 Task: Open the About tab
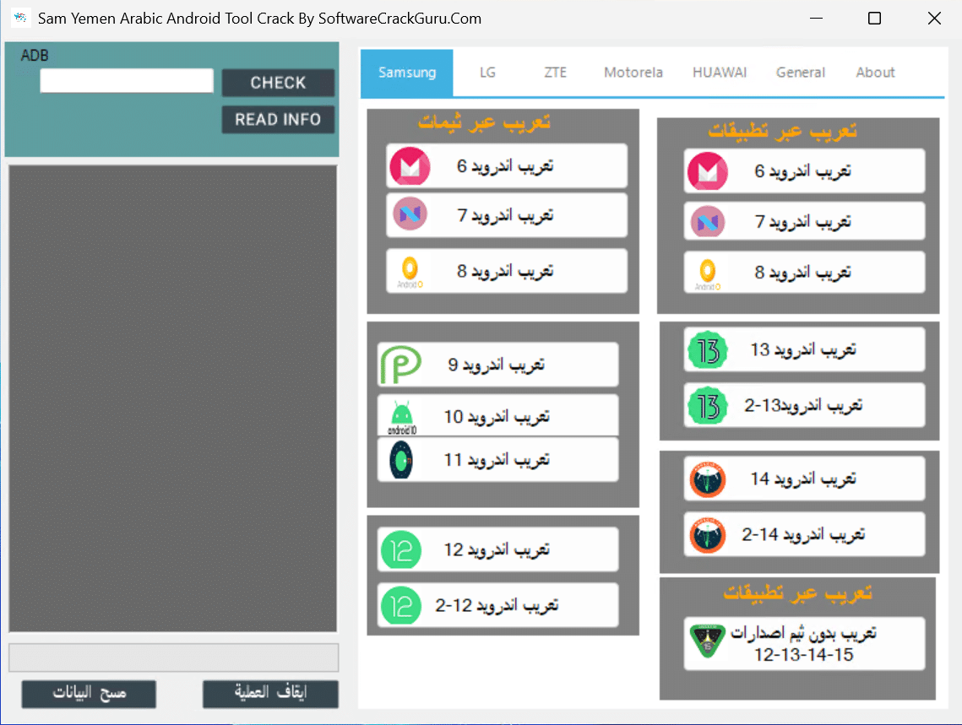[876, 73]
